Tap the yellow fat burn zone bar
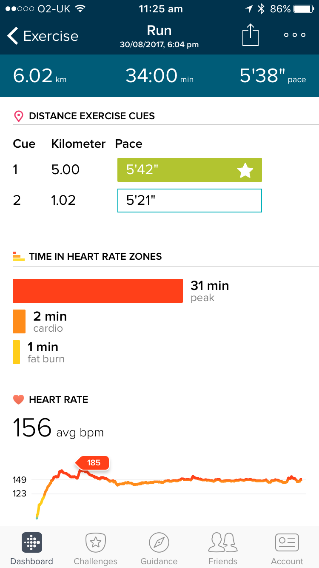319x568 pixels. click(16, 352)
